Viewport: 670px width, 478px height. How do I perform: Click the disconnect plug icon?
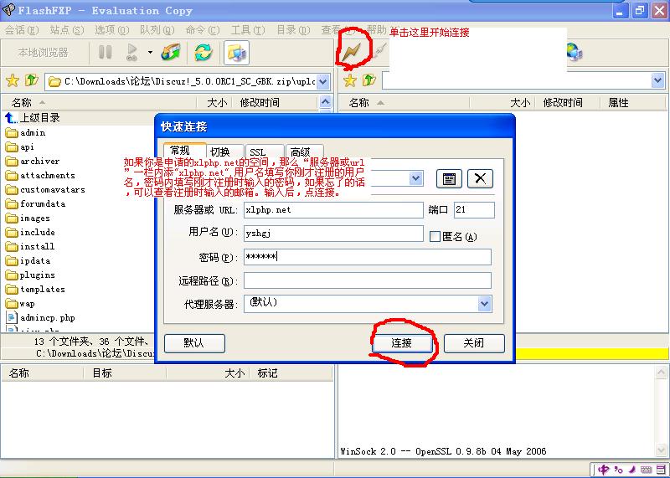coord(379,52)
